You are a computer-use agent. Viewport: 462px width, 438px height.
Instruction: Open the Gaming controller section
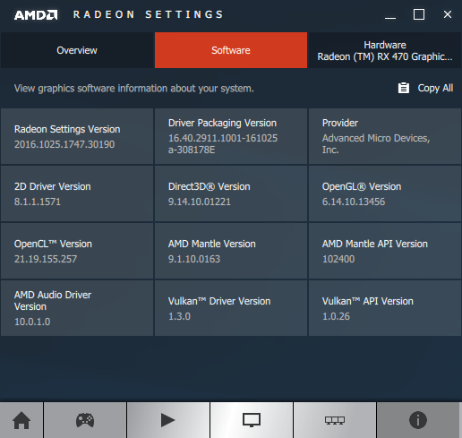pyautogui.click(x=85, y=420)
